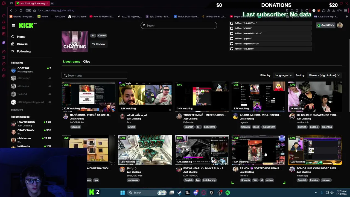Open 3.9K watching Arabic stream thumbnail
Screen dimensions: 350x197
[145, 97]
